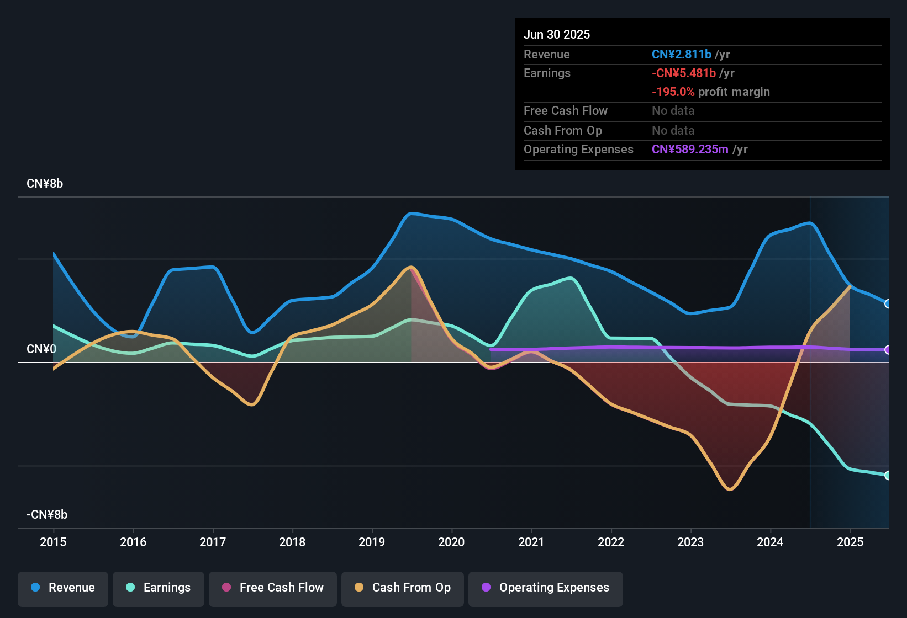907x618 pixels.
Task: Toggle Cash From Op series visibility
Action: point(402,588)
